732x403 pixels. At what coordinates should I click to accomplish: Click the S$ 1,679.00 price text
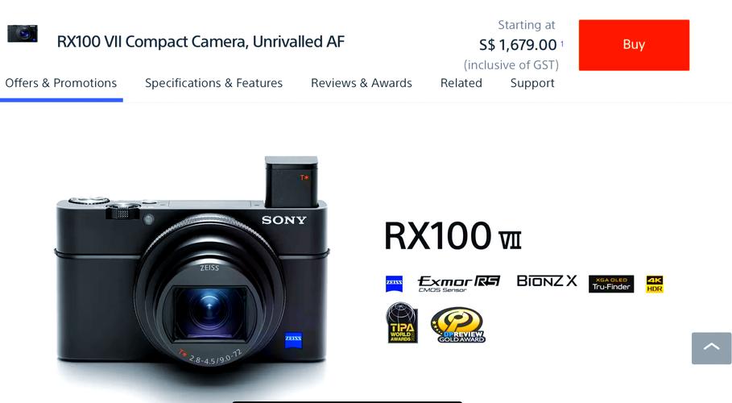[x=518, y=45]
